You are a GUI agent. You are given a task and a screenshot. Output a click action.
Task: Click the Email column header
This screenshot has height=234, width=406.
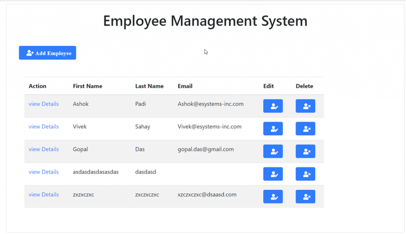pos(185,86)
